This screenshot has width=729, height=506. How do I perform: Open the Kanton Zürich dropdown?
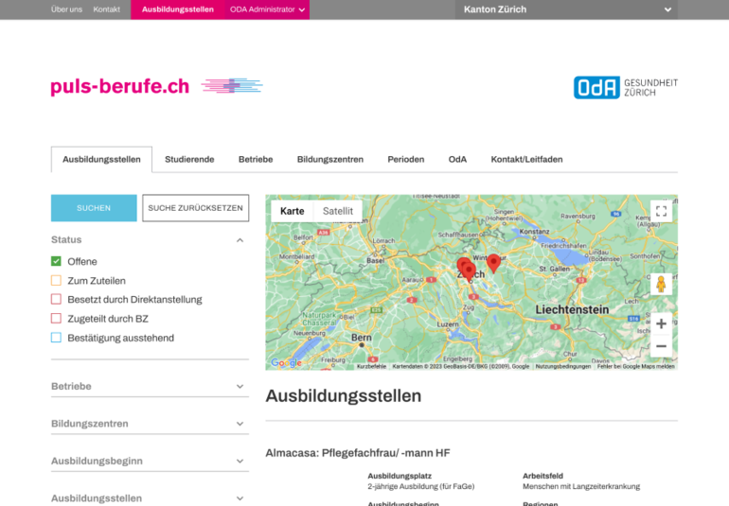coord(568,9)
